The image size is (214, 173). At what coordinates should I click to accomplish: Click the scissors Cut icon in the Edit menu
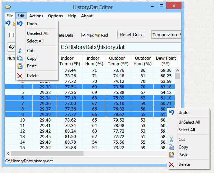[20, 51]
